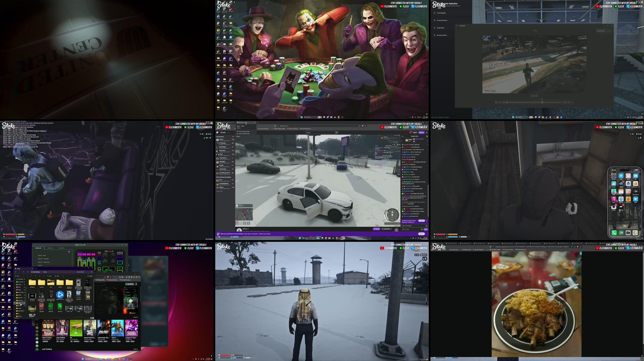
Task: Open the Browse tab on Twitch
Action: click(223, 133)
